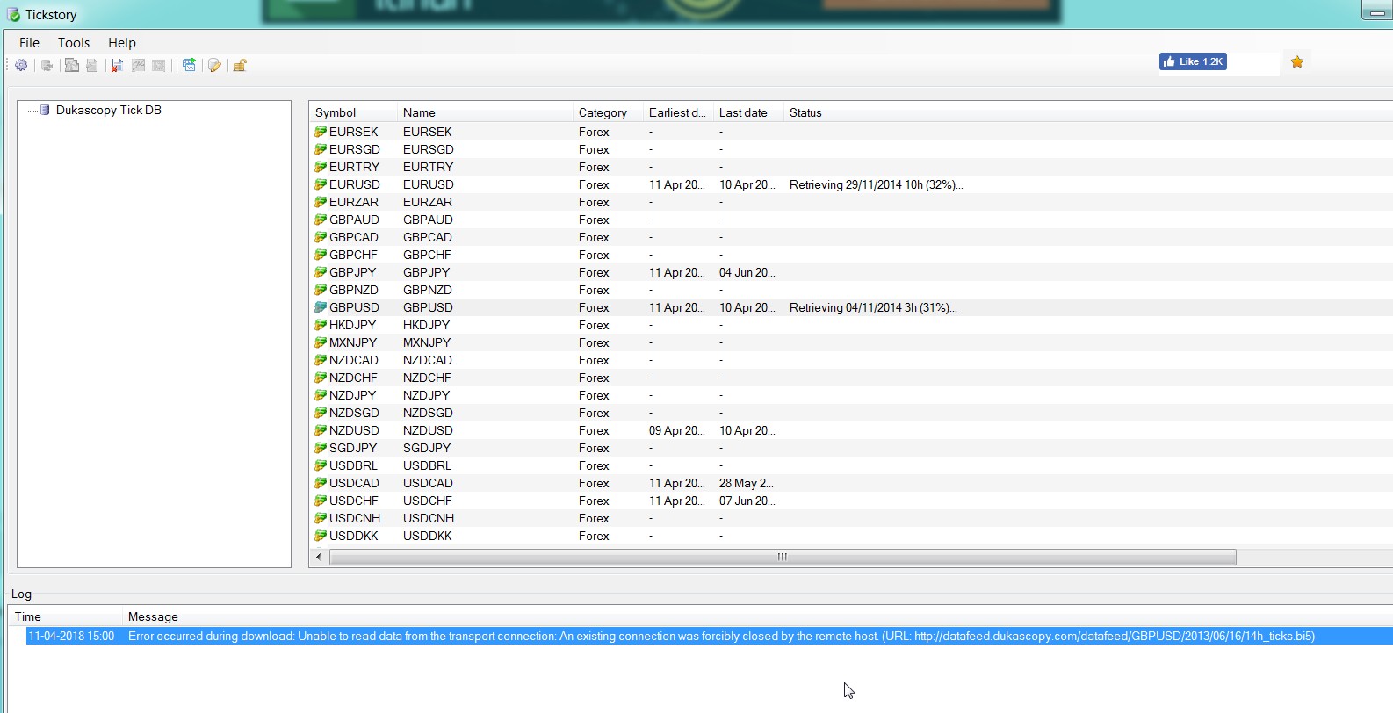Click the USDCAD symbol row icon
The width and height of the screenshot is (1393, 713).
click(321, 483)
